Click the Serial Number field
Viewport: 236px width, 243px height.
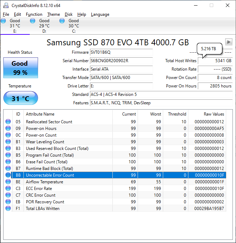121,61
